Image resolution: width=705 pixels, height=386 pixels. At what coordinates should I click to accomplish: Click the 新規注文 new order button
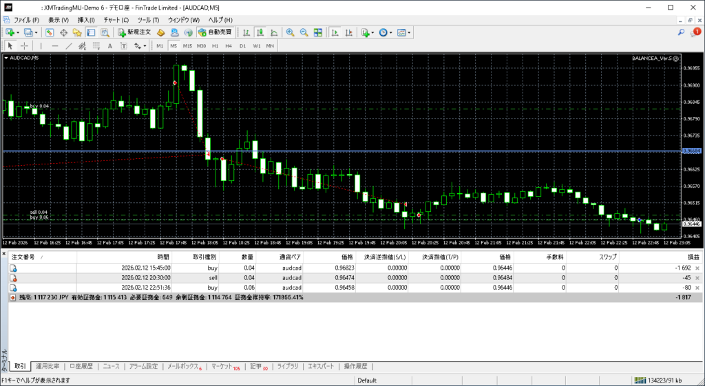[136, 32]
